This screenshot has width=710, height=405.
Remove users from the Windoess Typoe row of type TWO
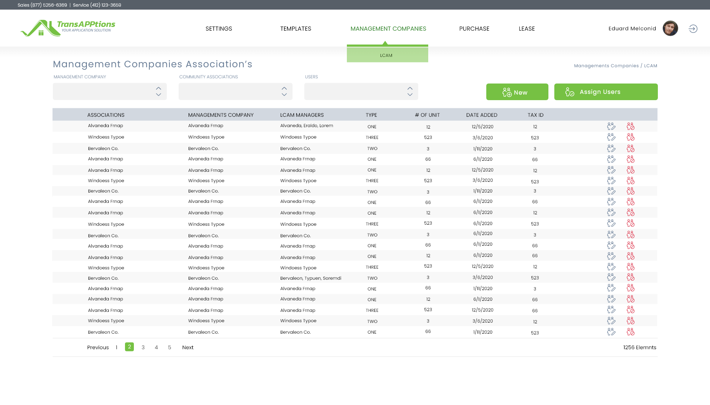pos(630,321)
